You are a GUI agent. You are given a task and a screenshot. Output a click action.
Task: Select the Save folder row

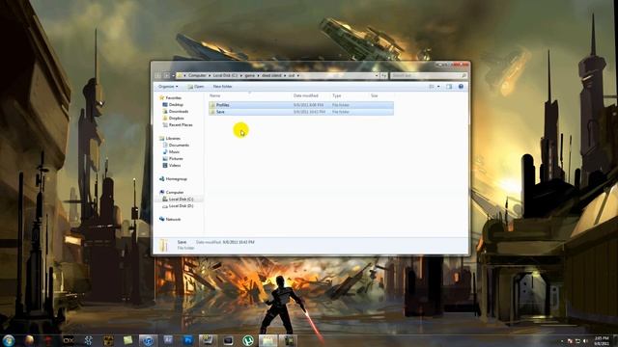point(301,112)
